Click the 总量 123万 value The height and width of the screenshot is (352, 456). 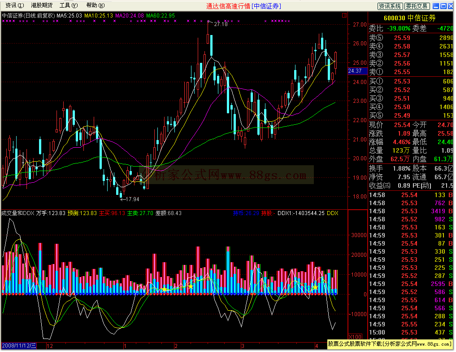point(401,150)
